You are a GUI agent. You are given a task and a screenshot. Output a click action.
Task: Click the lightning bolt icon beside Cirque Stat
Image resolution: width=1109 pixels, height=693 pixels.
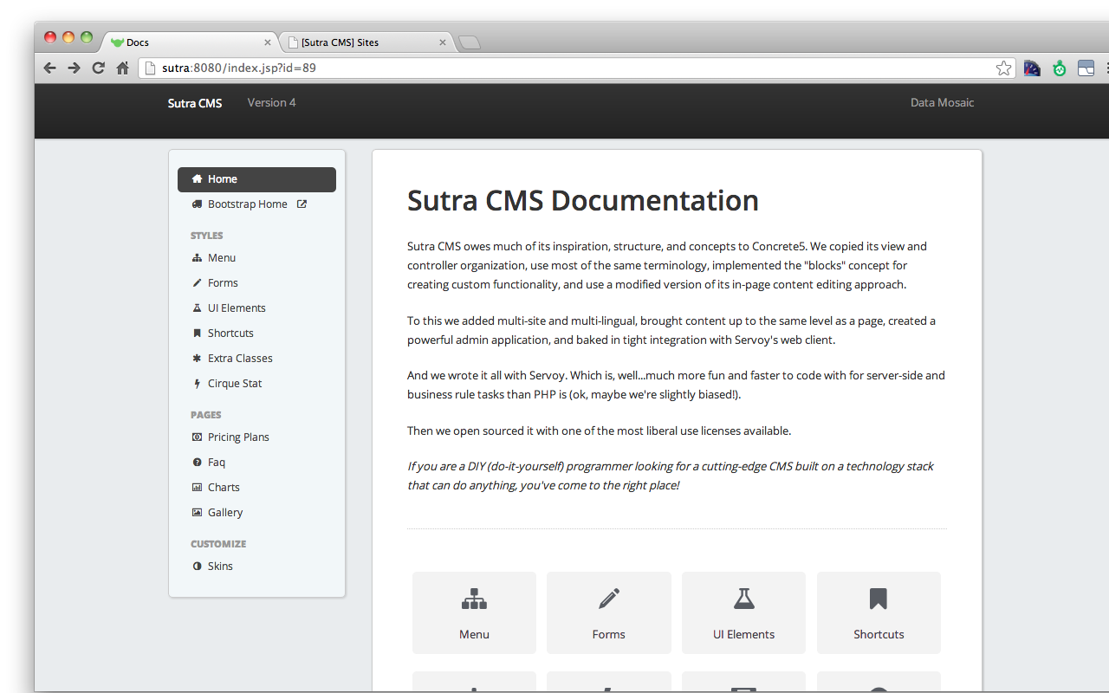[197, 384]
